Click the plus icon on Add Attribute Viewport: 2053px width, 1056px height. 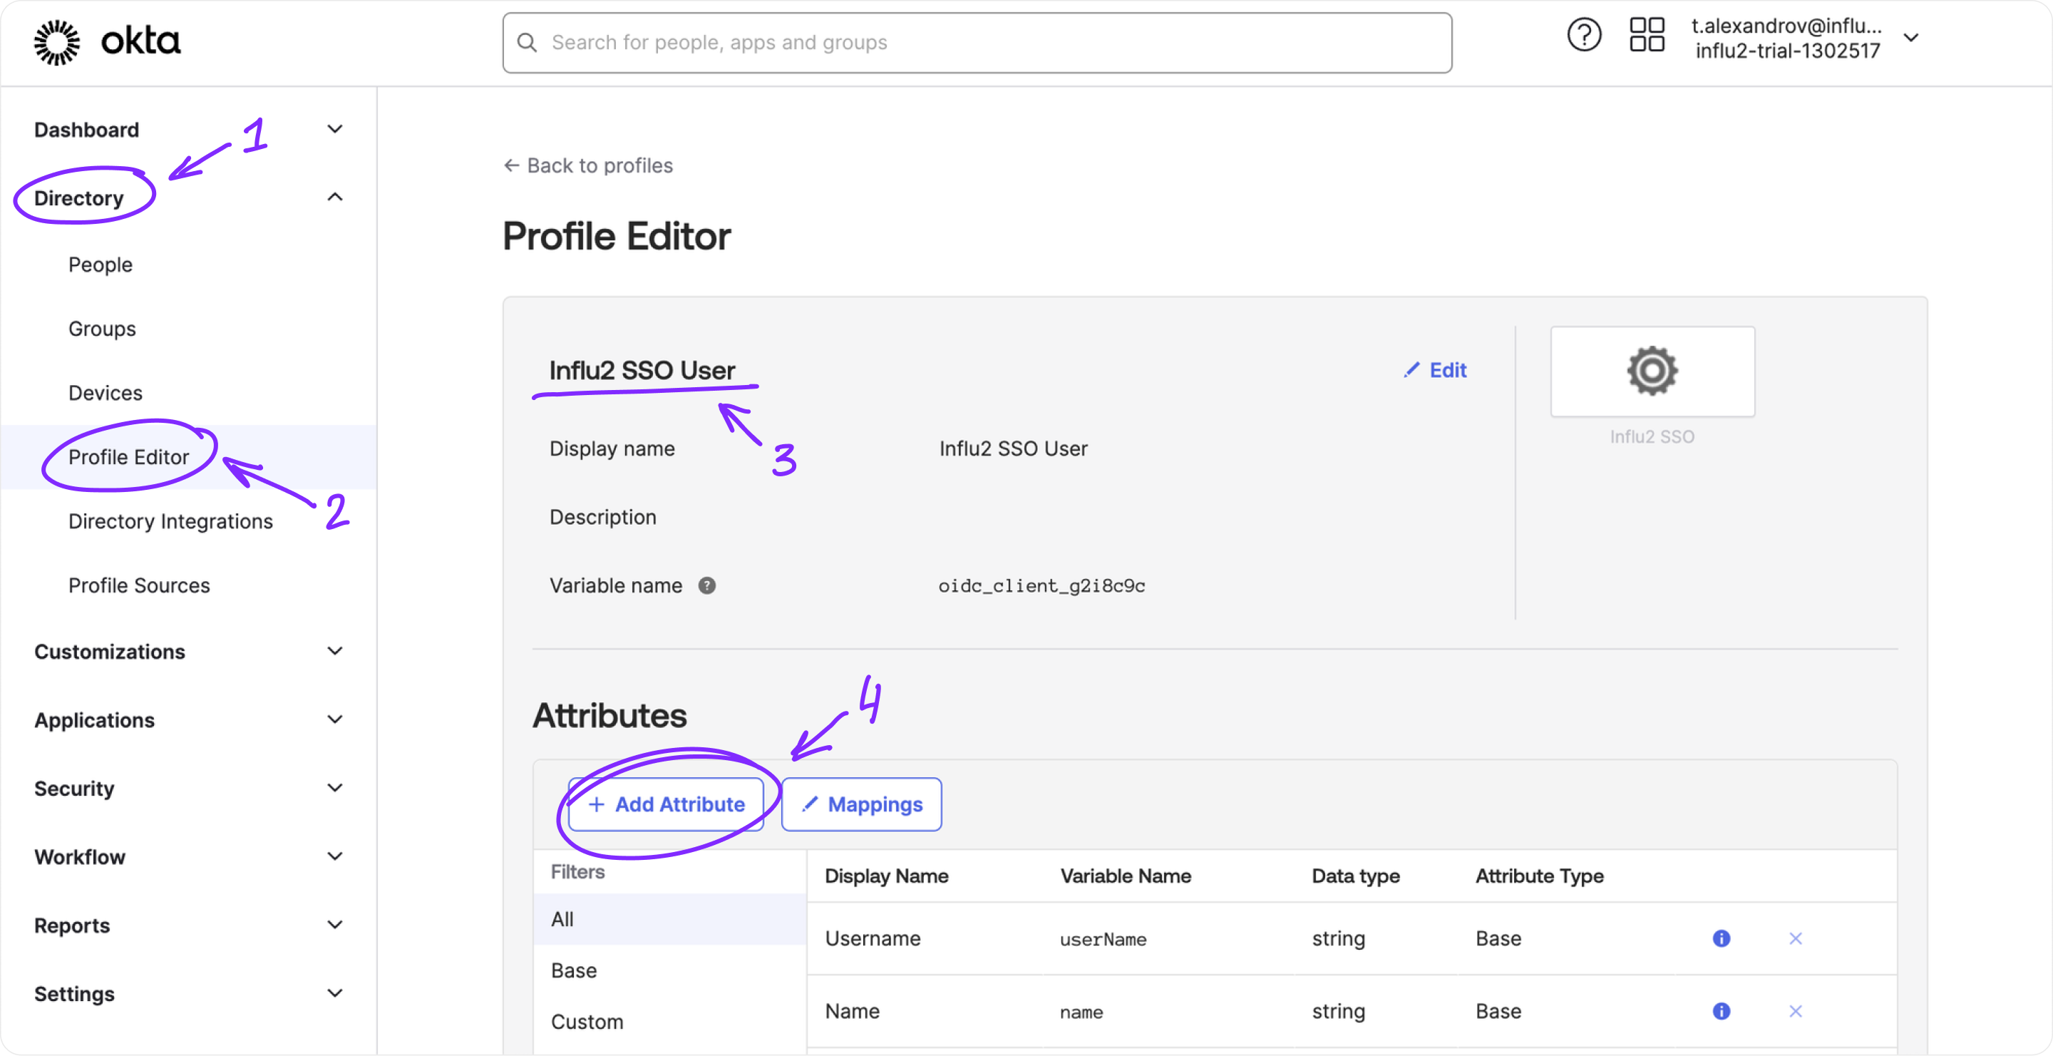coord(596,805)
